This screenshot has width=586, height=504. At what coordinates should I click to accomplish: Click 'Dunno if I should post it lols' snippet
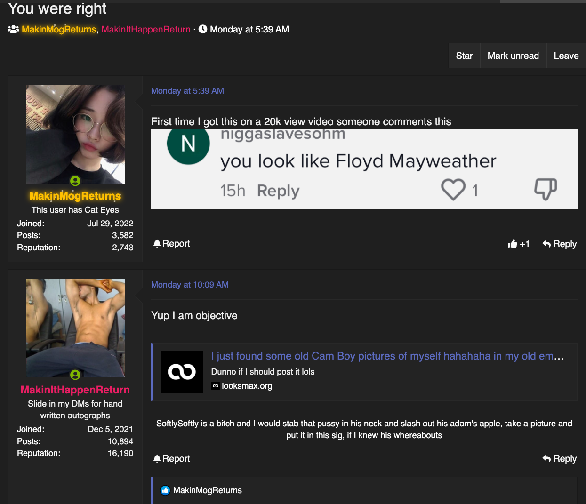263,372
